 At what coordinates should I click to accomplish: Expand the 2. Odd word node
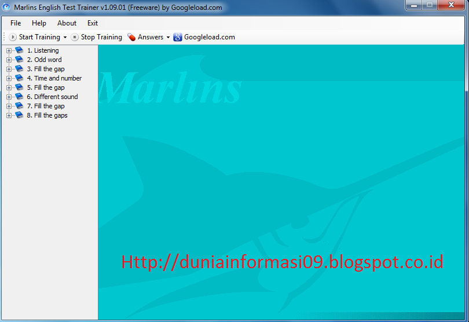(x=9, y=60)
